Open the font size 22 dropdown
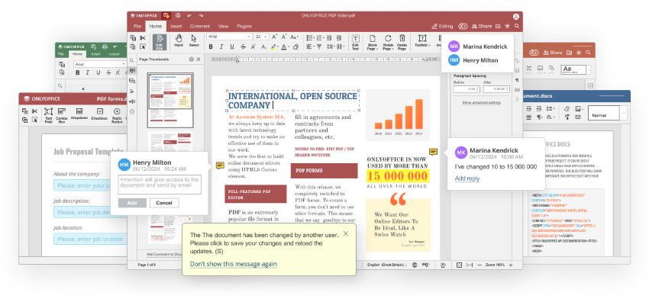The width and height of the screenshot is (649, 299). (261, 37)
